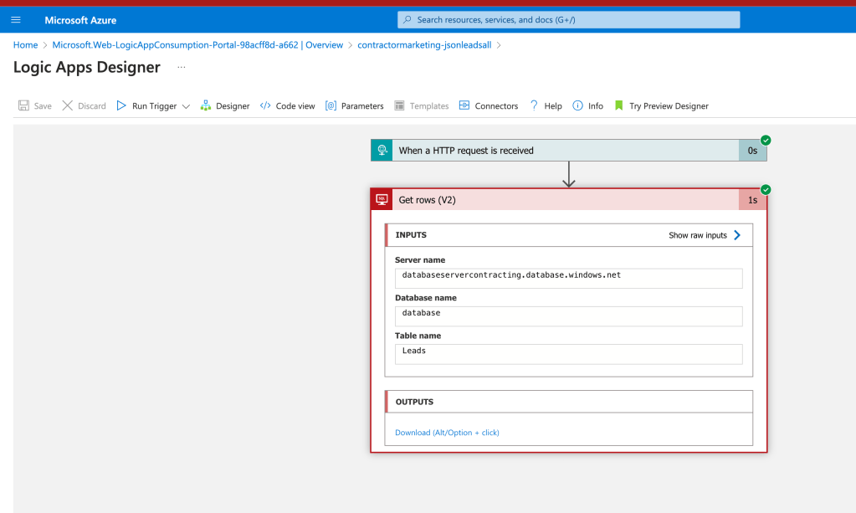This screenshot has height=513, width=856.
Task: Click the OUTPUTS section heading
Action: [x=414, y=402]
